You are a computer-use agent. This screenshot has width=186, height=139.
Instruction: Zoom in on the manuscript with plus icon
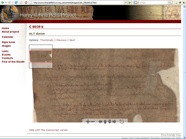[88, 122]
